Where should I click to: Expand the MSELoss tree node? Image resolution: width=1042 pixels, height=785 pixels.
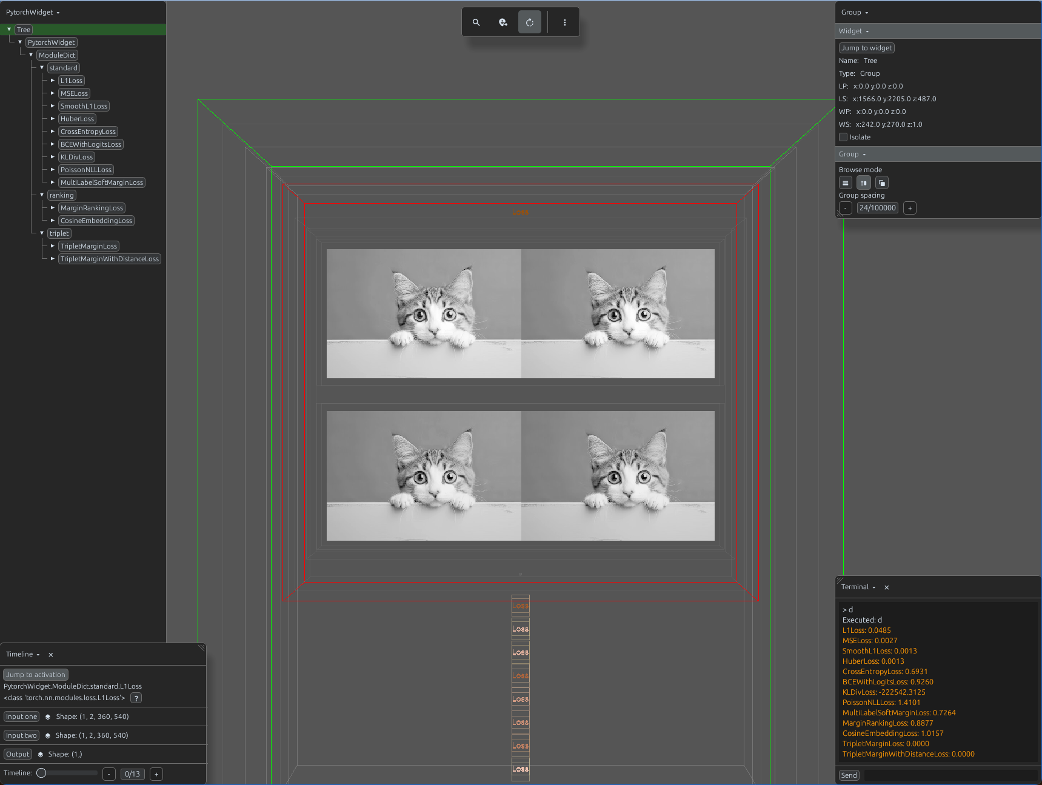click(53, 93)
